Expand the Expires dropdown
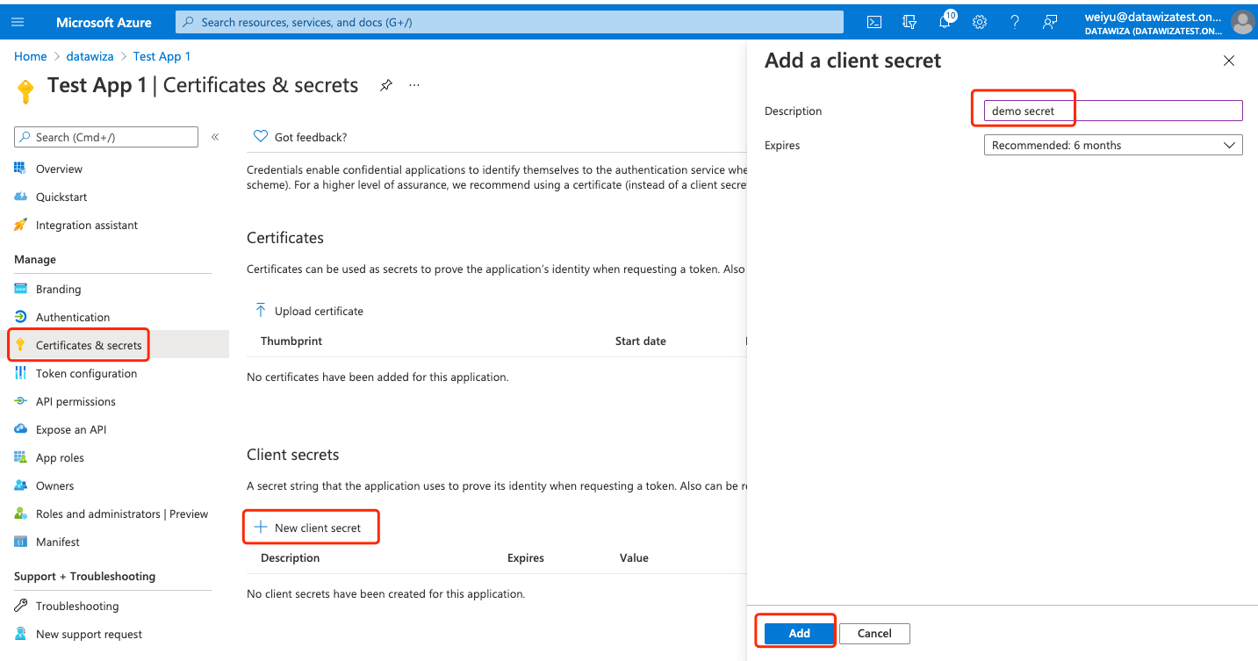This screenshot has width=1258, height=661. click(x=1113, y=145)
